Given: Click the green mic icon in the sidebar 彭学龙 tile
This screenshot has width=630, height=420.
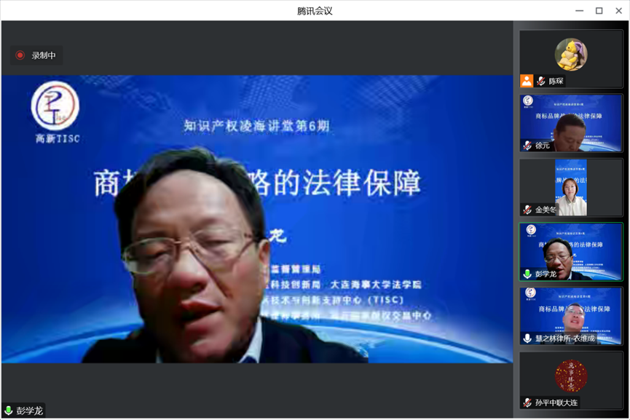Looking at the screenshot, I should click(527, 274).
